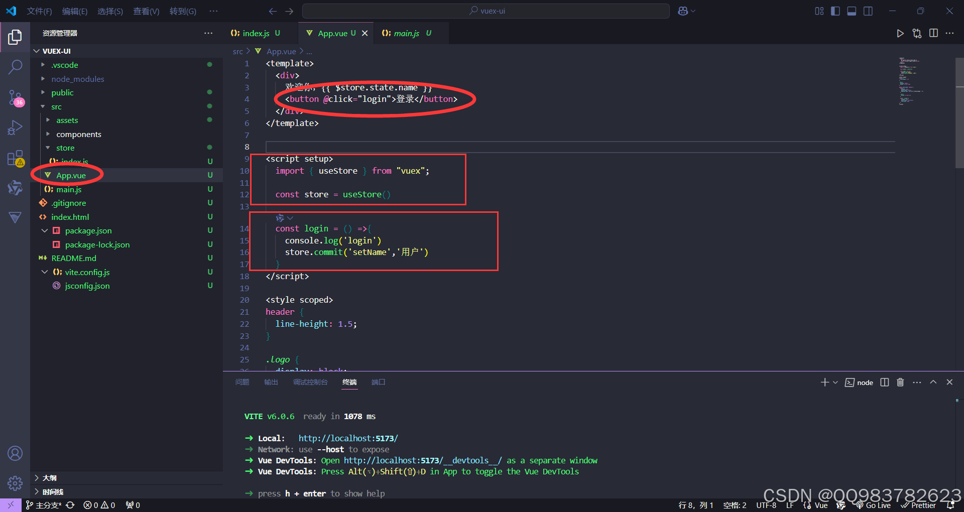Select the 端口 panel tab

(x=378, y=382)
